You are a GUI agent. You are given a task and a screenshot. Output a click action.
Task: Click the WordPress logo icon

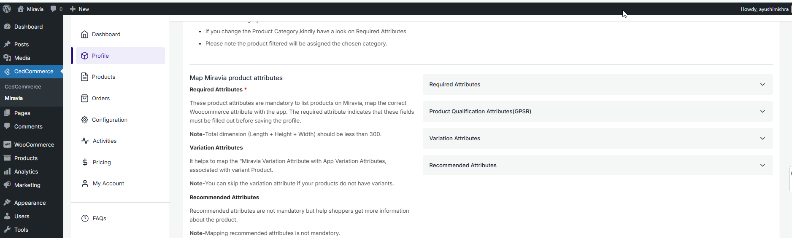point(7,9)
